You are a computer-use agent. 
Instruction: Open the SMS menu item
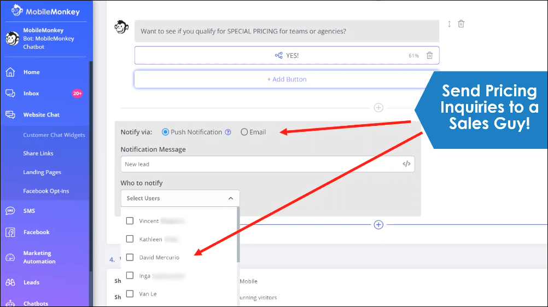tap(29, 211)
